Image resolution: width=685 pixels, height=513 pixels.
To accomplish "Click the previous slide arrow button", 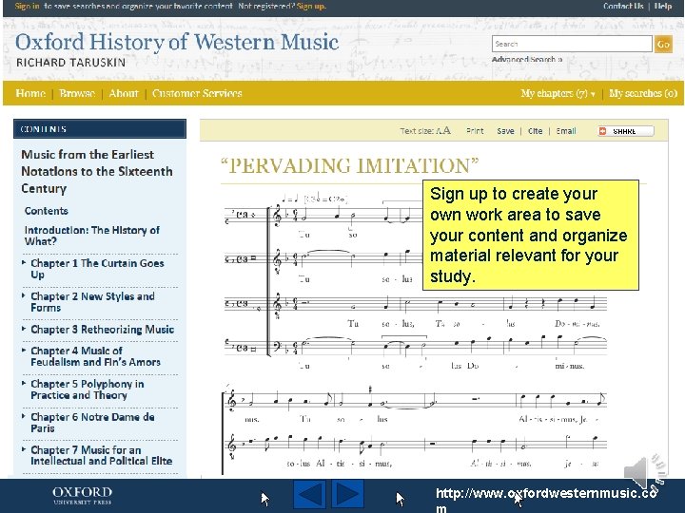I will pyautogui.click(x=309, y=494).
